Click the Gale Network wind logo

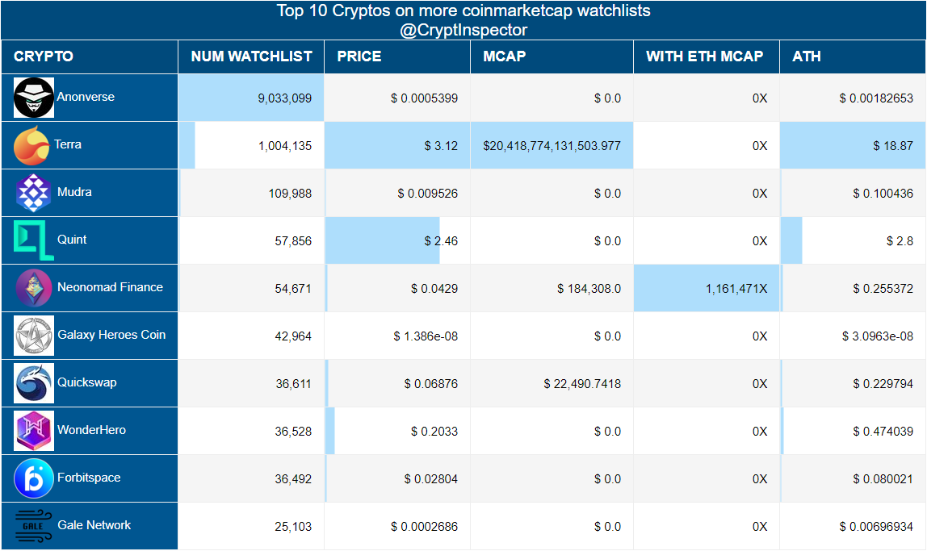tap(34, 526)
